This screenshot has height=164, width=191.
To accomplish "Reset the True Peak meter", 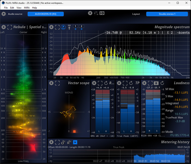I will (x=131, y=83).
